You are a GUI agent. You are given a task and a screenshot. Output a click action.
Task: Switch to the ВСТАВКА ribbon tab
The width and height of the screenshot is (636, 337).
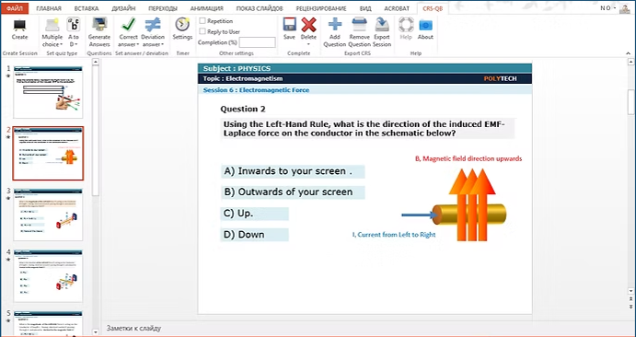tap(87, 8)
